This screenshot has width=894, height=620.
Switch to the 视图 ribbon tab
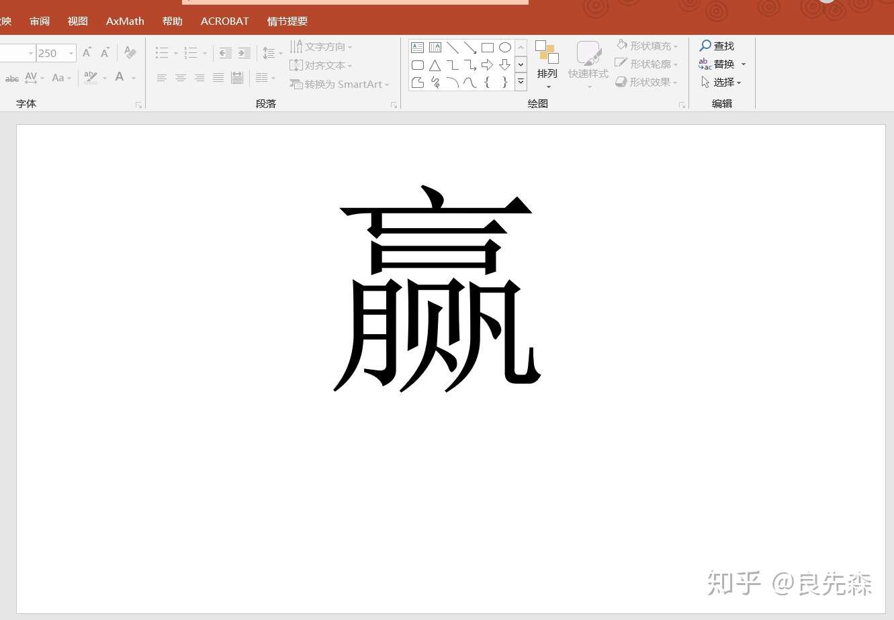click(x=77, y=21)
